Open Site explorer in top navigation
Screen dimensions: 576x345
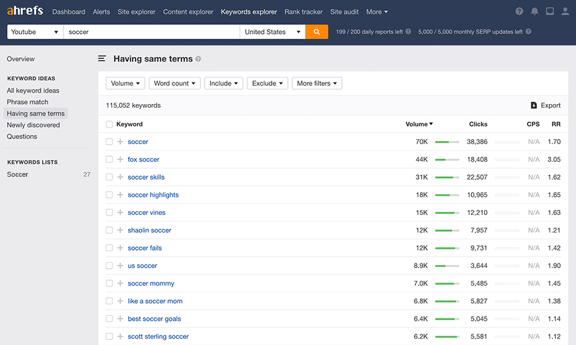point(136,11)
